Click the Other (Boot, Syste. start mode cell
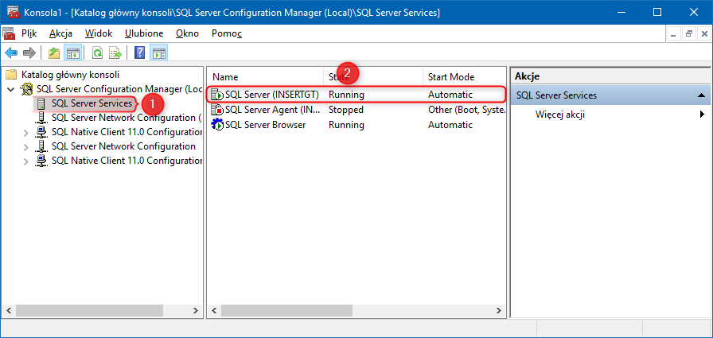 coord(466,110)
